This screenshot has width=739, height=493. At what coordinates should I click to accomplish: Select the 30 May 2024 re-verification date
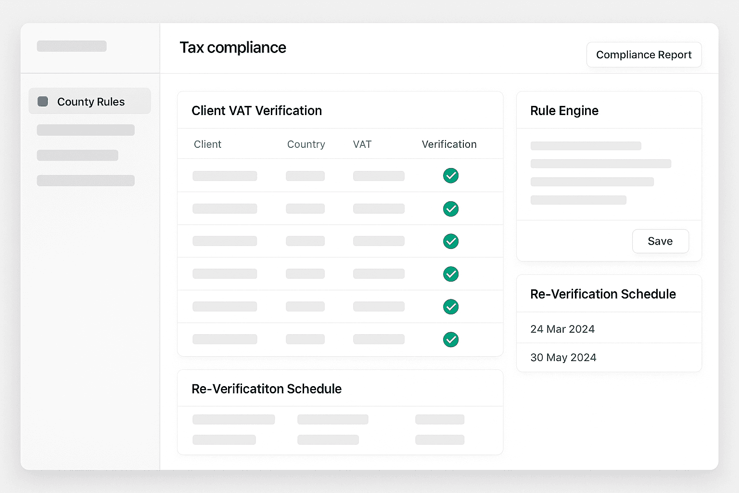coord(563,357)
